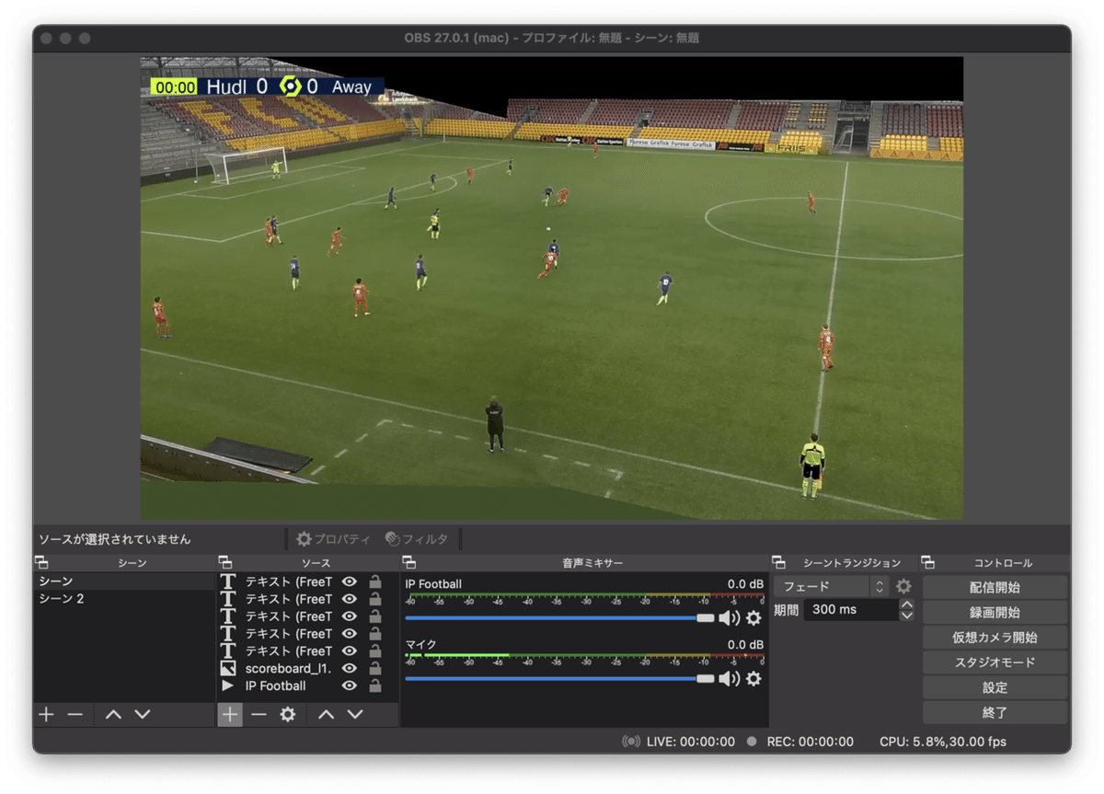This screenshot has height=794, width=1104.
Task: Quit OBS with the 終了 button
Action: pyautogui.click(x=995, y=712)
